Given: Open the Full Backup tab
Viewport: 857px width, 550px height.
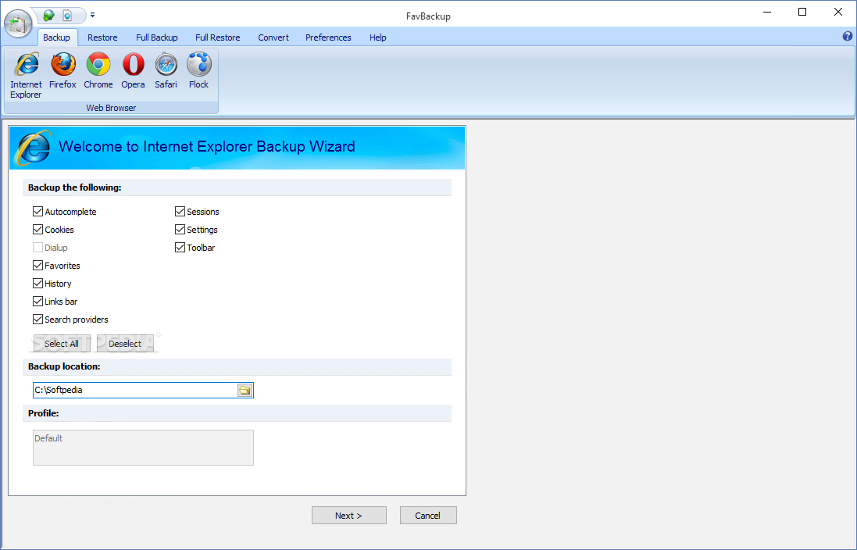Looking at the screenshot, I should (157, 37).
